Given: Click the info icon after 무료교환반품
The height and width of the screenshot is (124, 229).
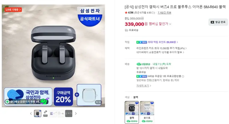Looking at the screenshot, I should [183, 76].
